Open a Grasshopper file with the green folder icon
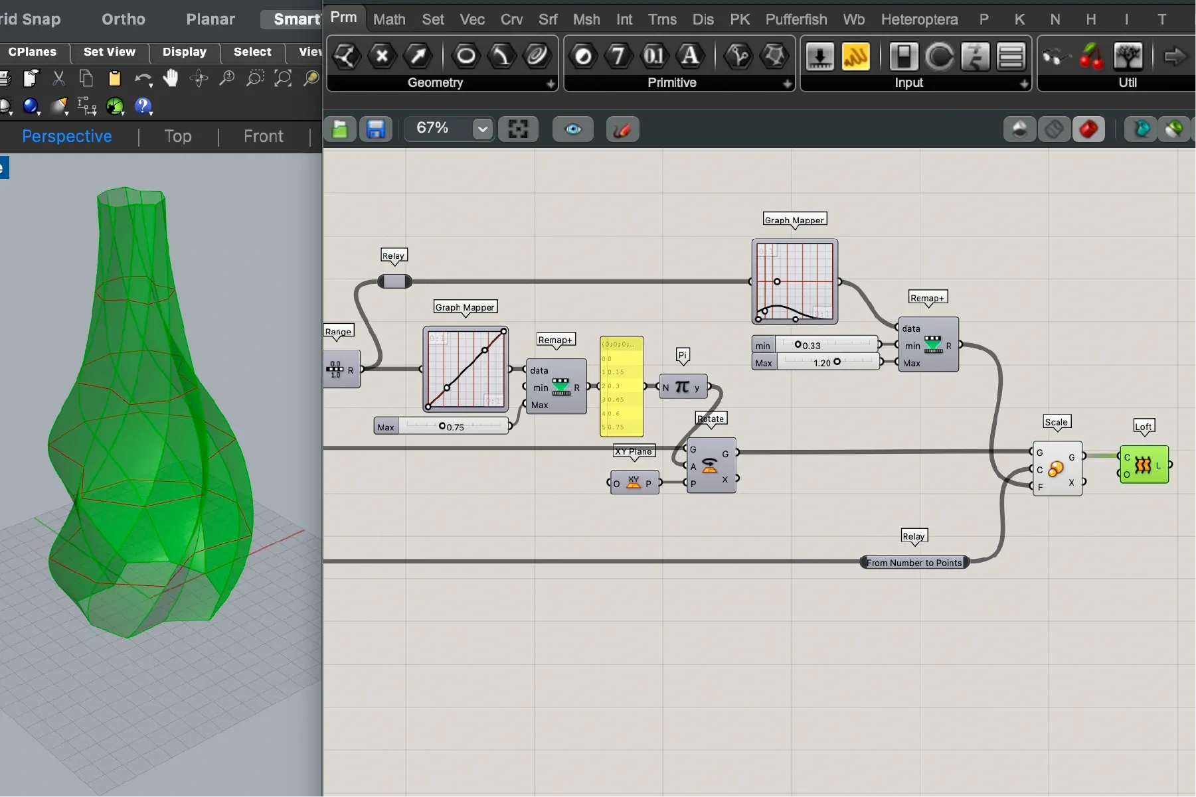Screen dimensions: 1196x797 point(340,129)
